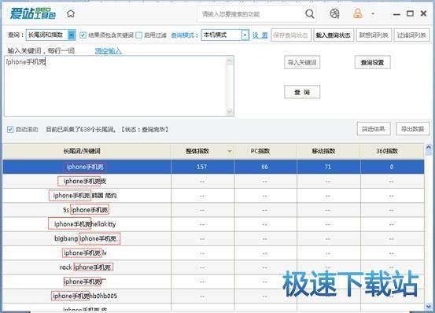Click the search magnifier icon

(310, 13)
